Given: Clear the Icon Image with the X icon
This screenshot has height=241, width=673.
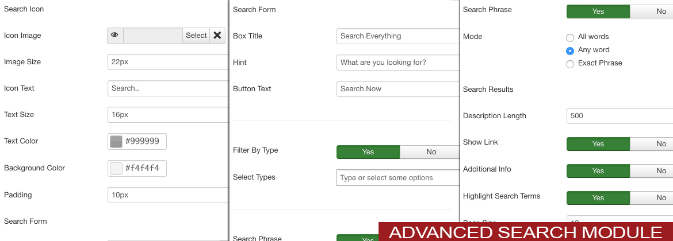Looking at the screenshot, I should tap(217, 36).
